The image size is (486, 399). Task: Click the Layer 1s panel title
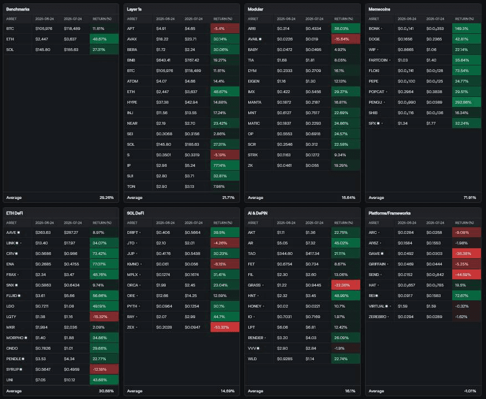[134, 9]
